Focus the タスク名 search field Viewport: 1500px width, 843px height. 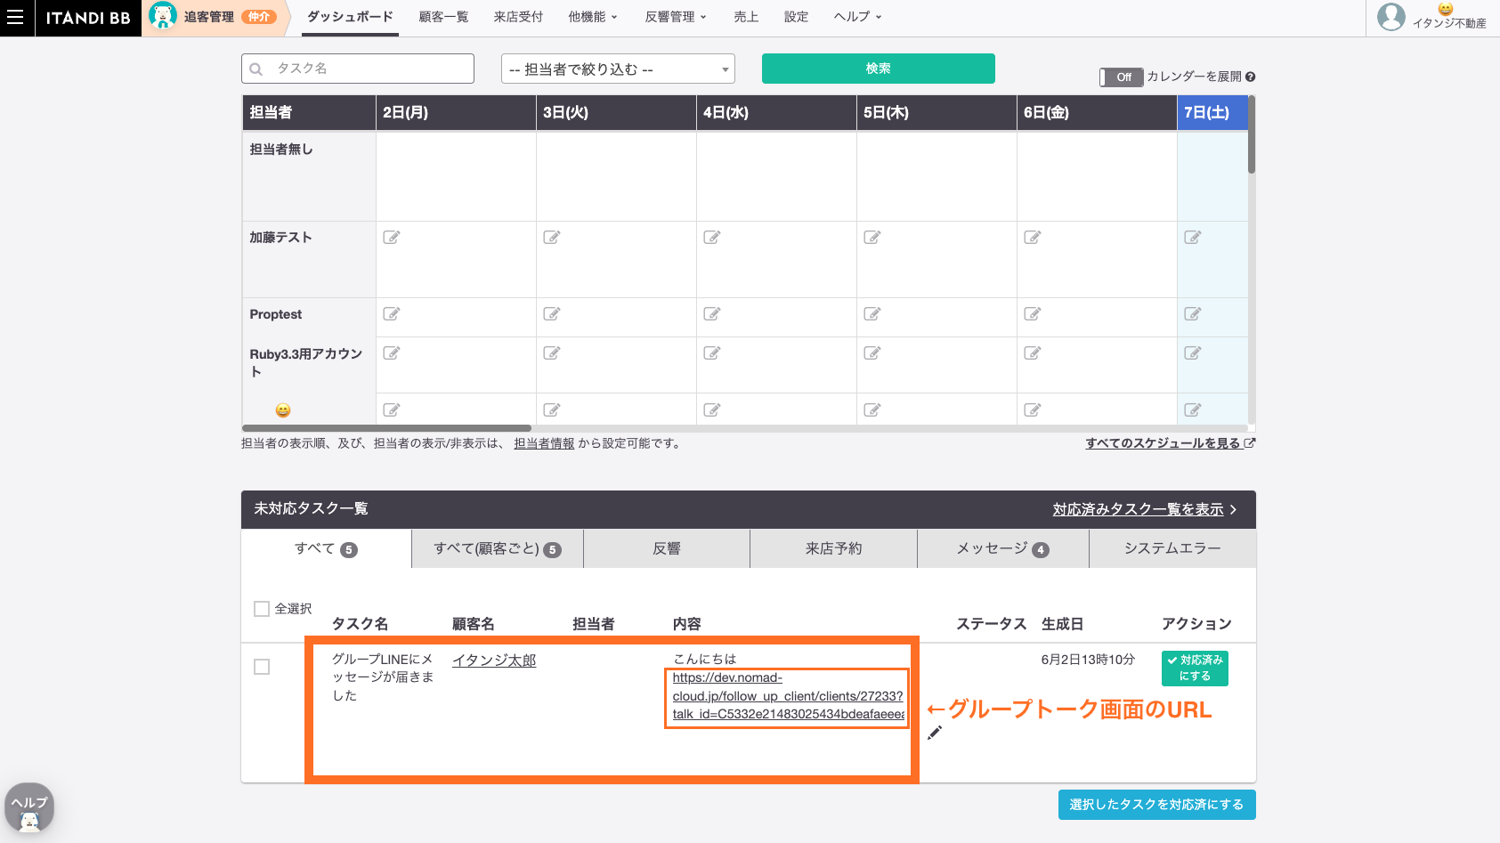pos(358,69)
